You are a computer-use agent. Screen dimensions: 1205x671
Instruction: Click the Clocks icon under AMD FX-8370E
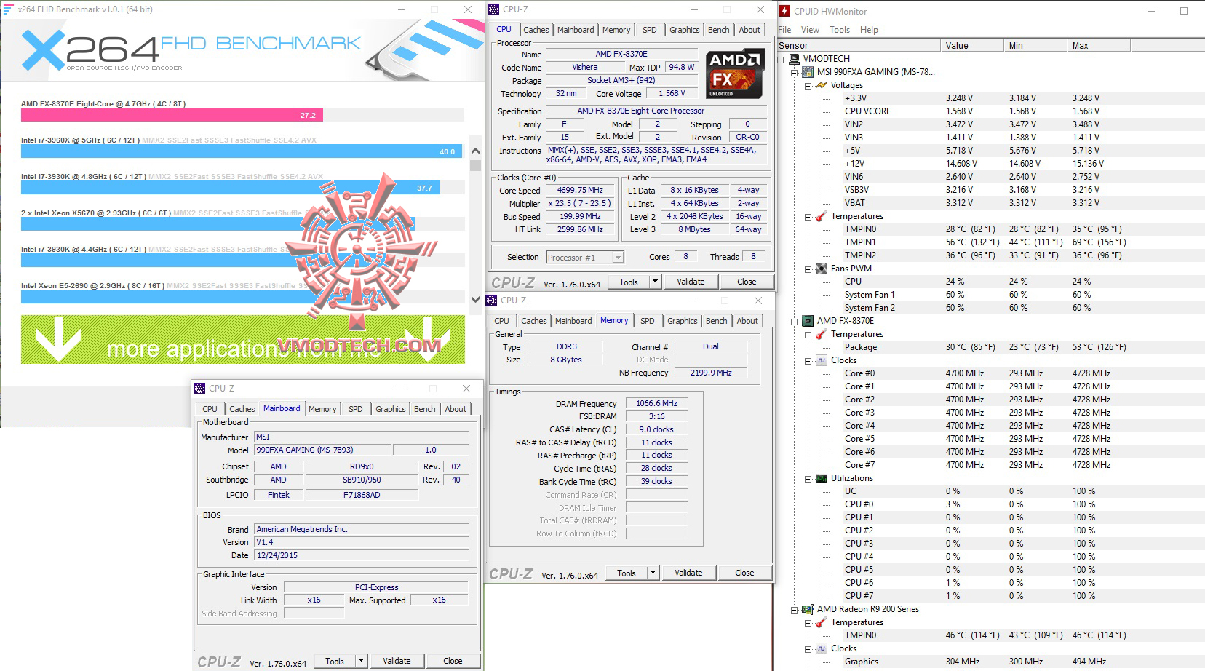822,360
